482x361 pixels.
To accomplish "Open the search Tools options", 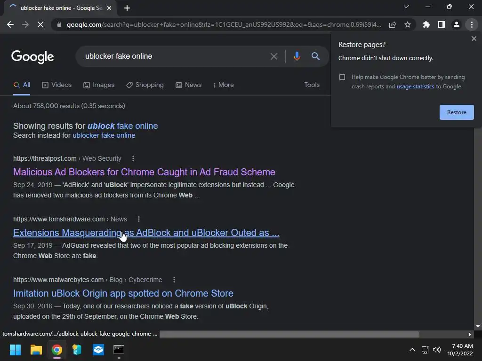I will point(312,85).
